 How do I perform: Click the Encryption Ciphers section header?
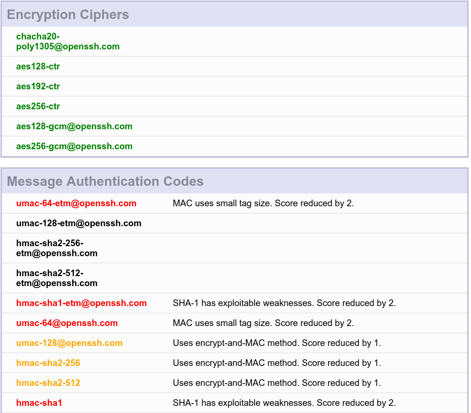point(68,15)
